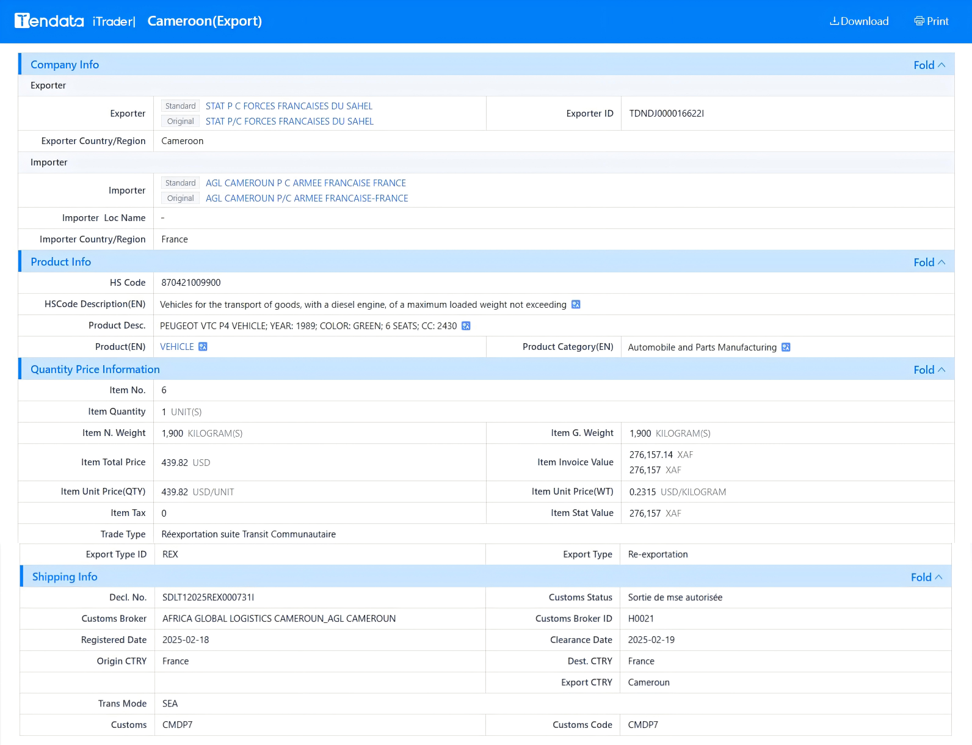Select Clearance Date 2025-02-19
Screen dimensions: 972x745
(x=651, y=639)
